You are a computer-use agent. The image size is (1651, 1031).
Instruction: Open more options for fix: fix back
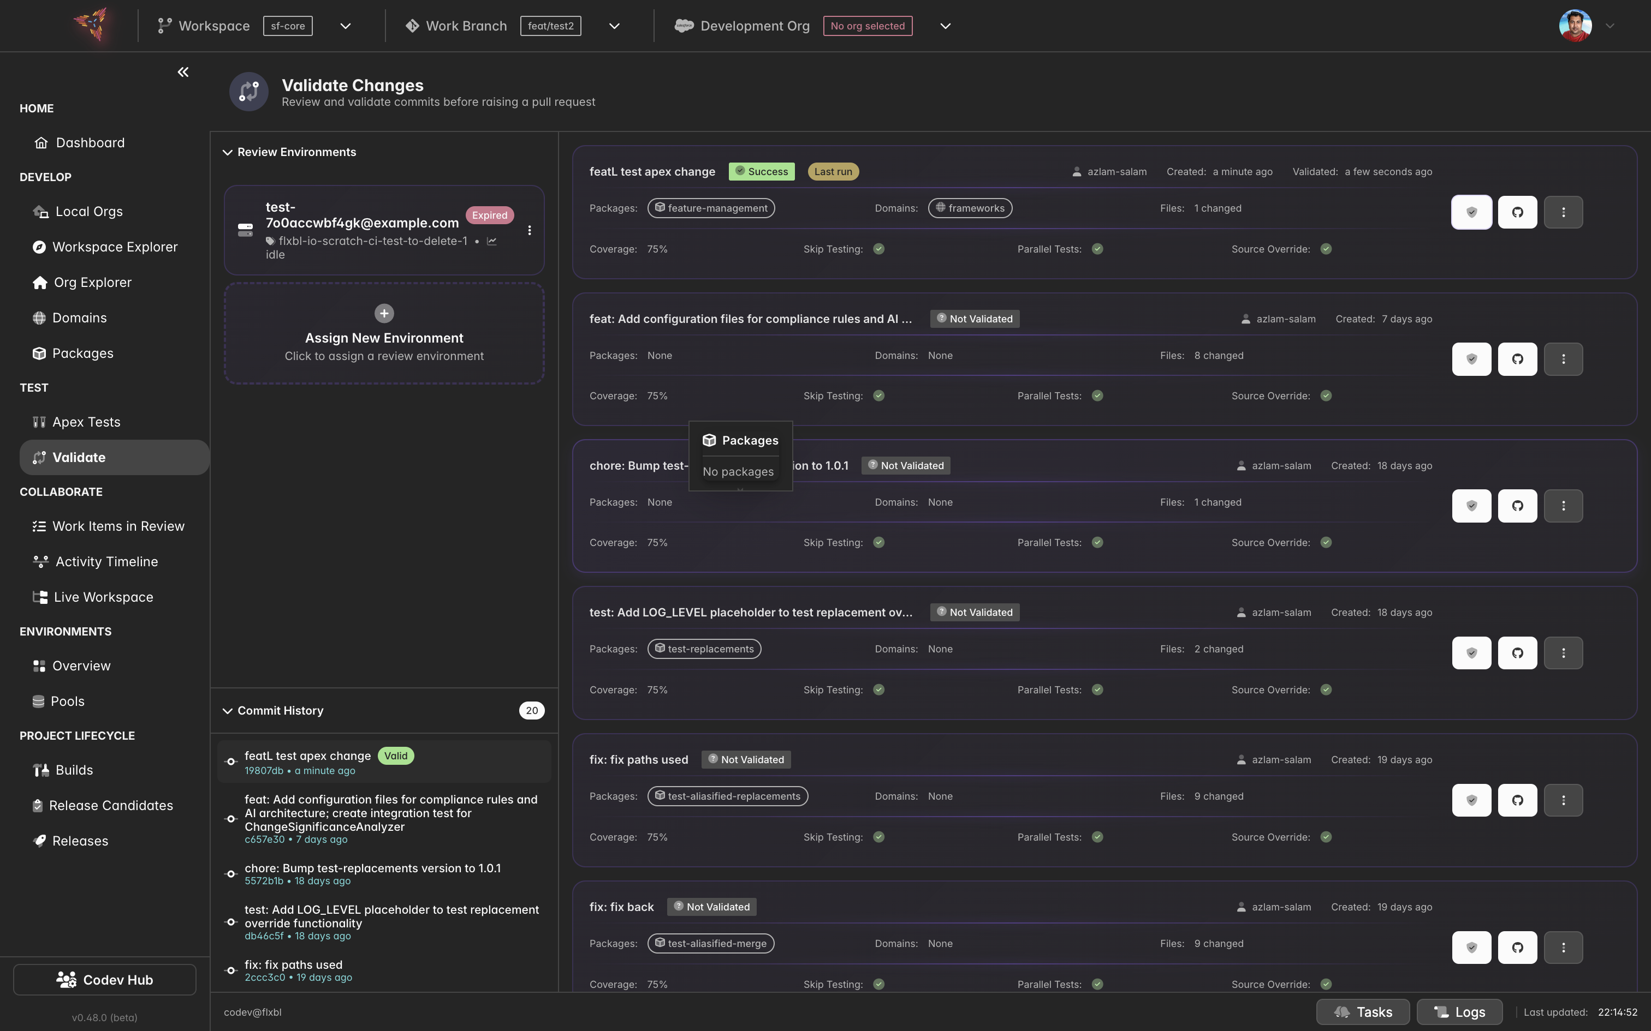[x=1563, y=948]
